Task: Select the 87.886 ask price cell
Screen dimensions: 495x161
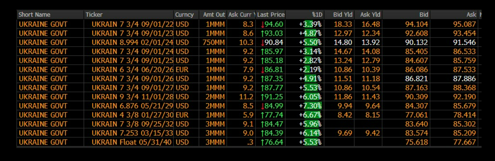Action: [x=465, y=79]
